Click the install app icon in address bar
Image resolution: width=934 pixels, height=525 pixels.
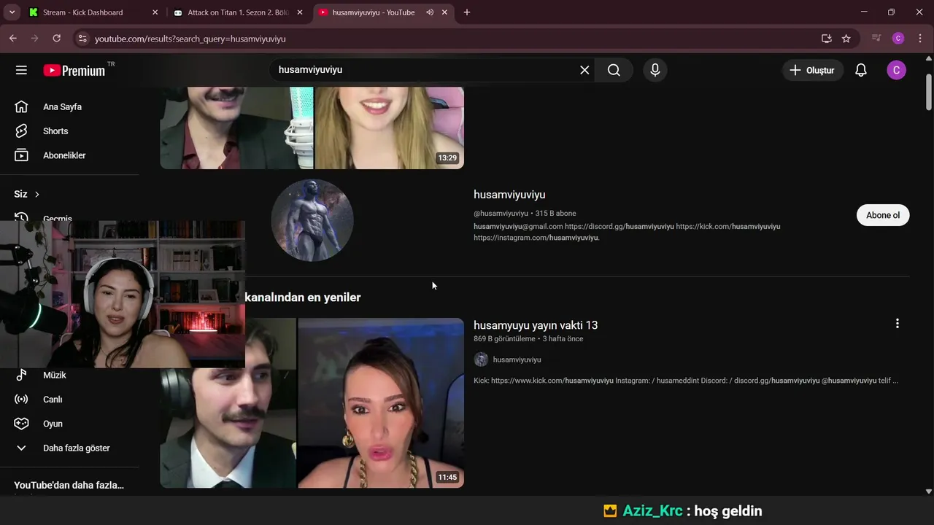pos(826,39)
